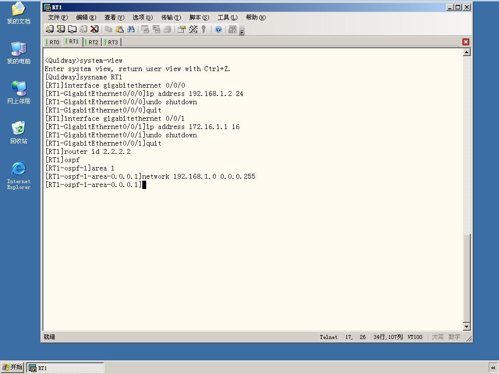The image size is (499, 374).
Task: Open the 帮助(H) menu
Action: click(256, 18)
